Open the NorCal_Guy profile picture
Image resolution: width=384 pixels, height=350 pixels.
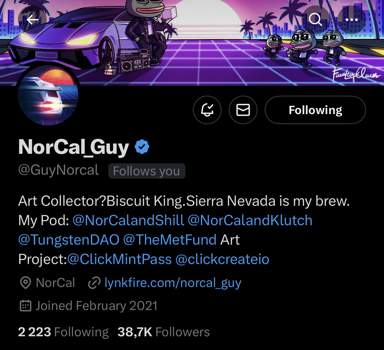tap(48, 95)
